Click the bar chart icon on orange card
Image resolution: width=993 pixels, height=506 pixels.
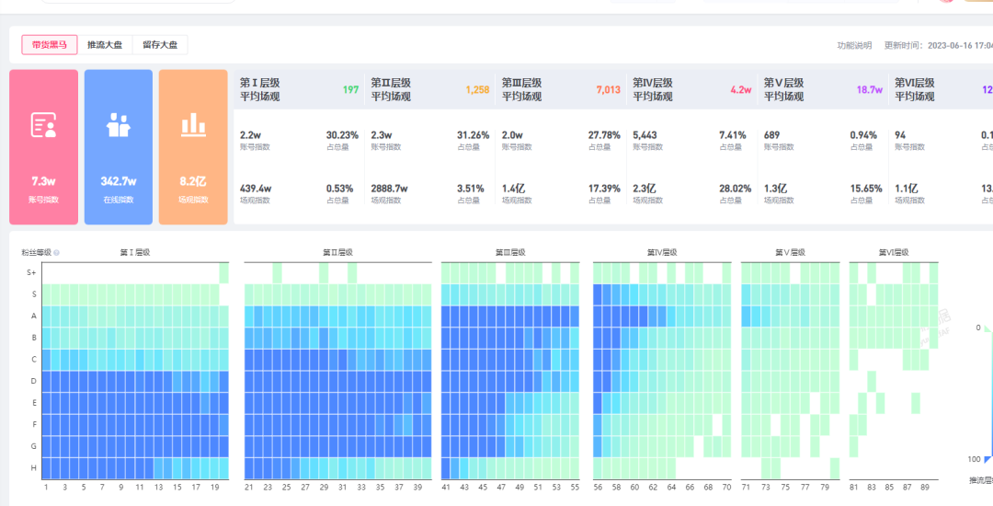193,124
